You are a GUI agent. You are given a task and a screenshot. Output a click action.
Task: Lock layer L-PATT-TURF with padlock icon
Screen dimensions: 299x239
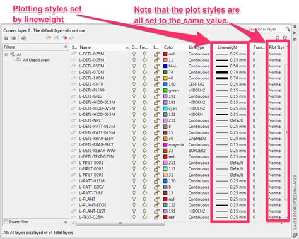click(156, 193)
